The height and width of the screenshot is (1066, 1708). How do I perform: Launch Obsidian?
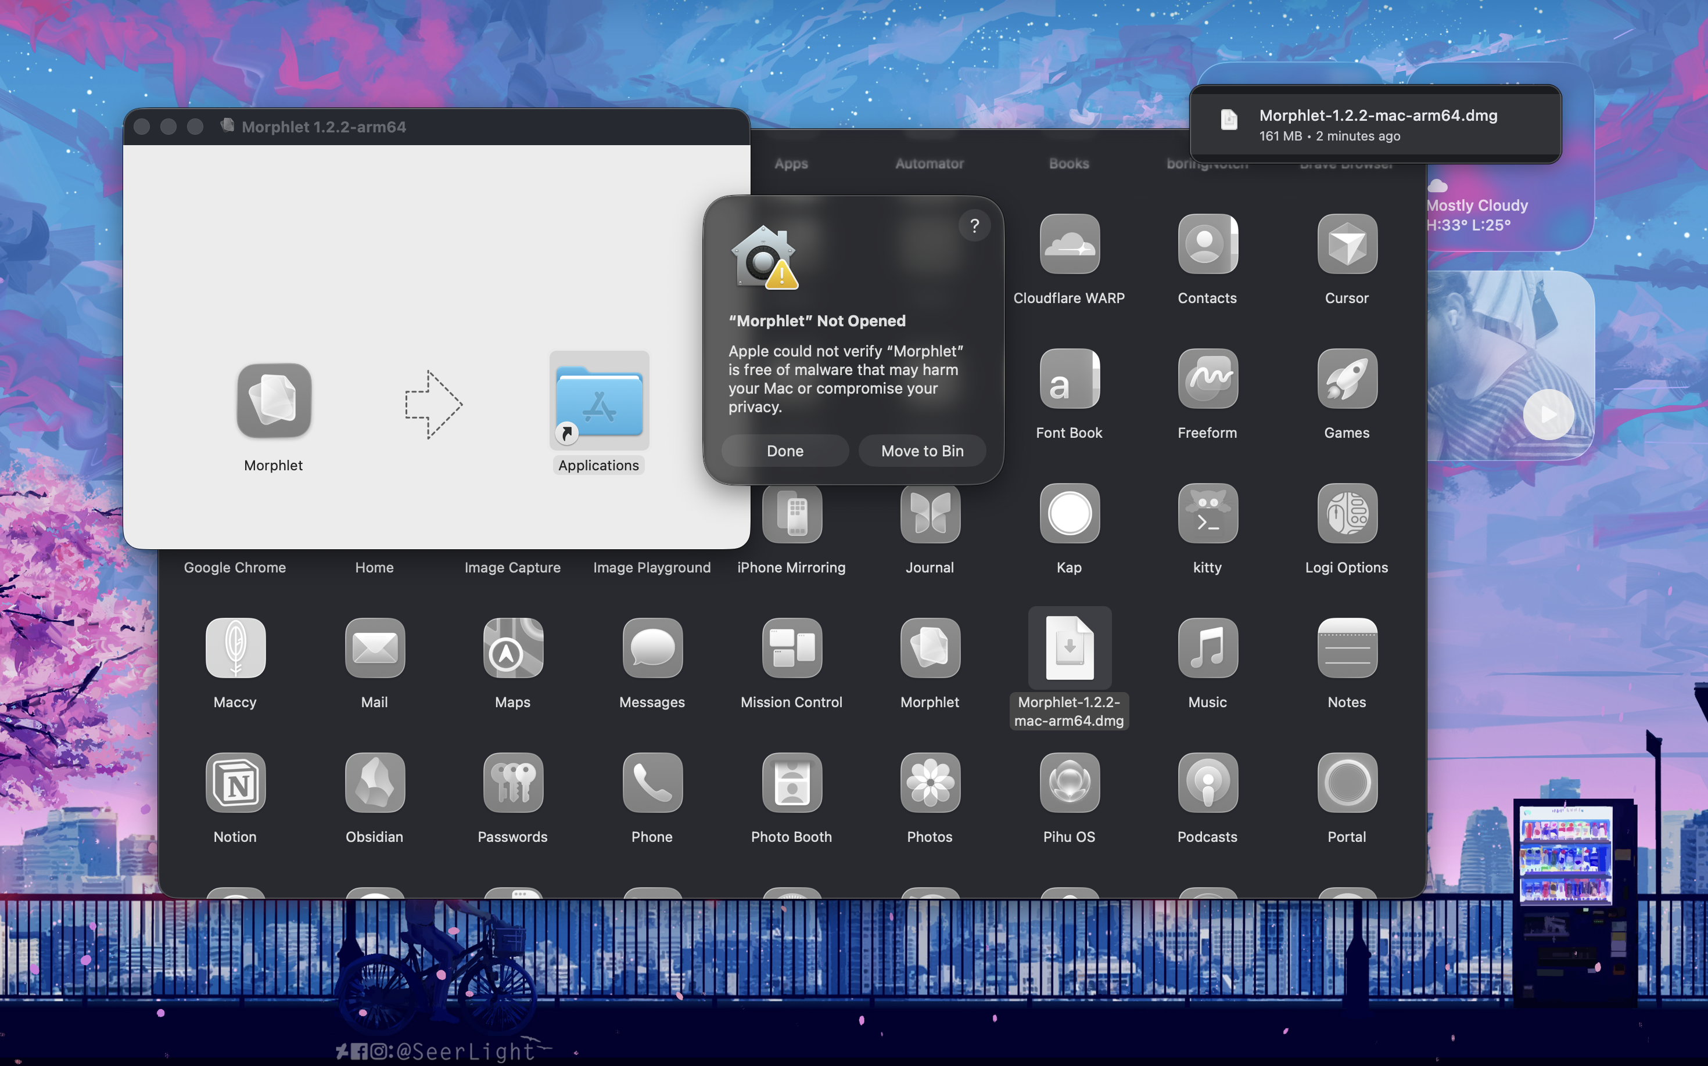tap(375, 783)
